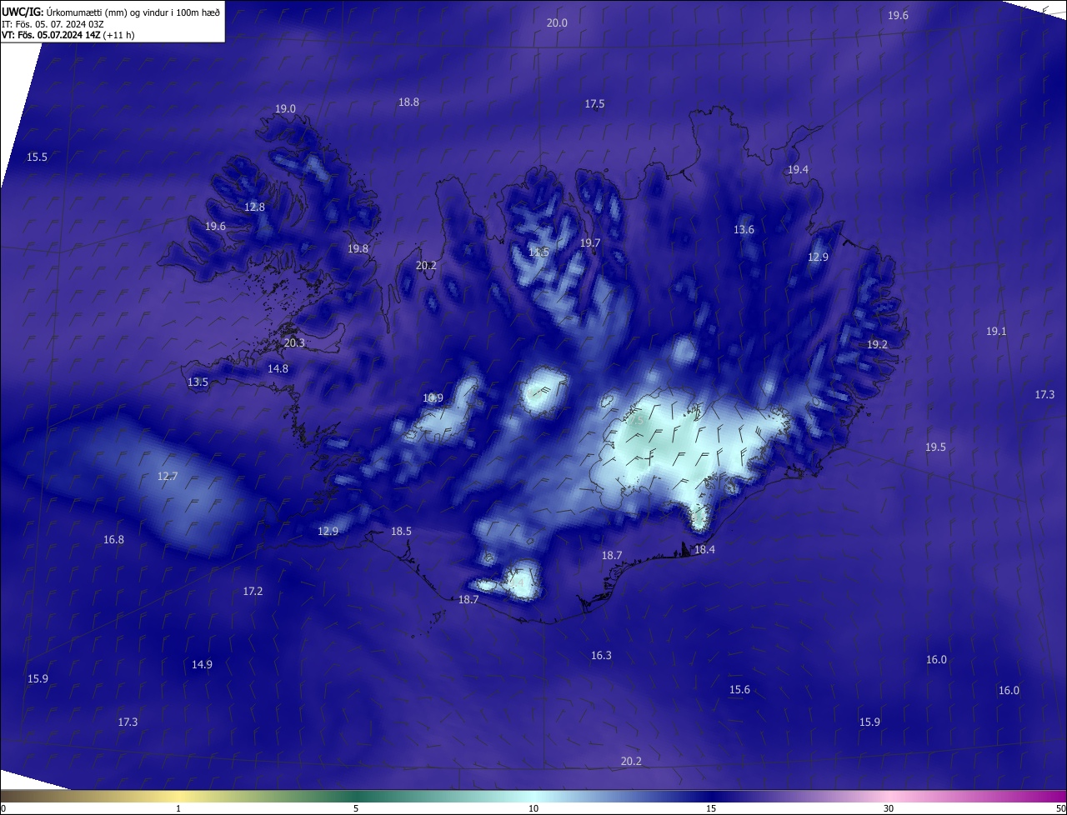
Task: Click the 20.0 value label
Action: (x=557, y=23)
